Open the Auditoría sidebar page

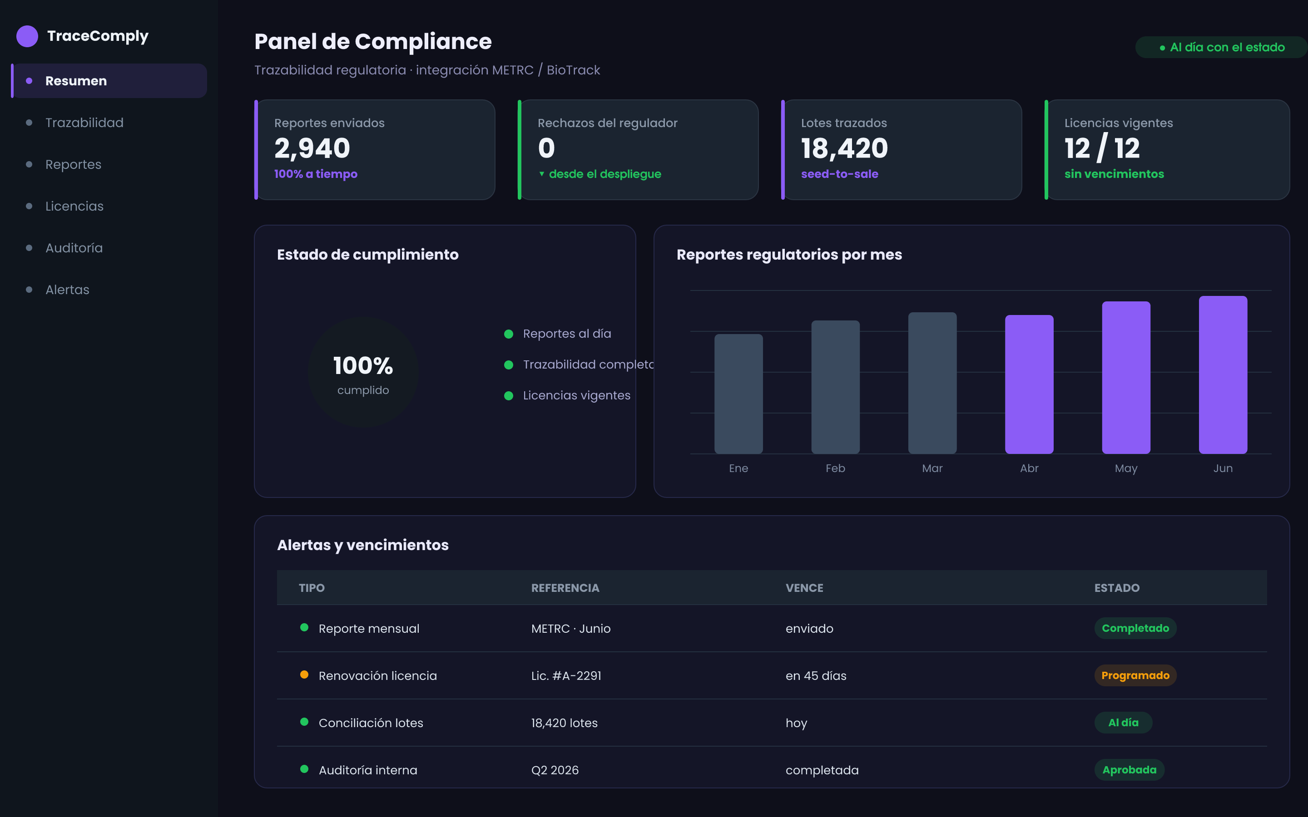(109, 248)
